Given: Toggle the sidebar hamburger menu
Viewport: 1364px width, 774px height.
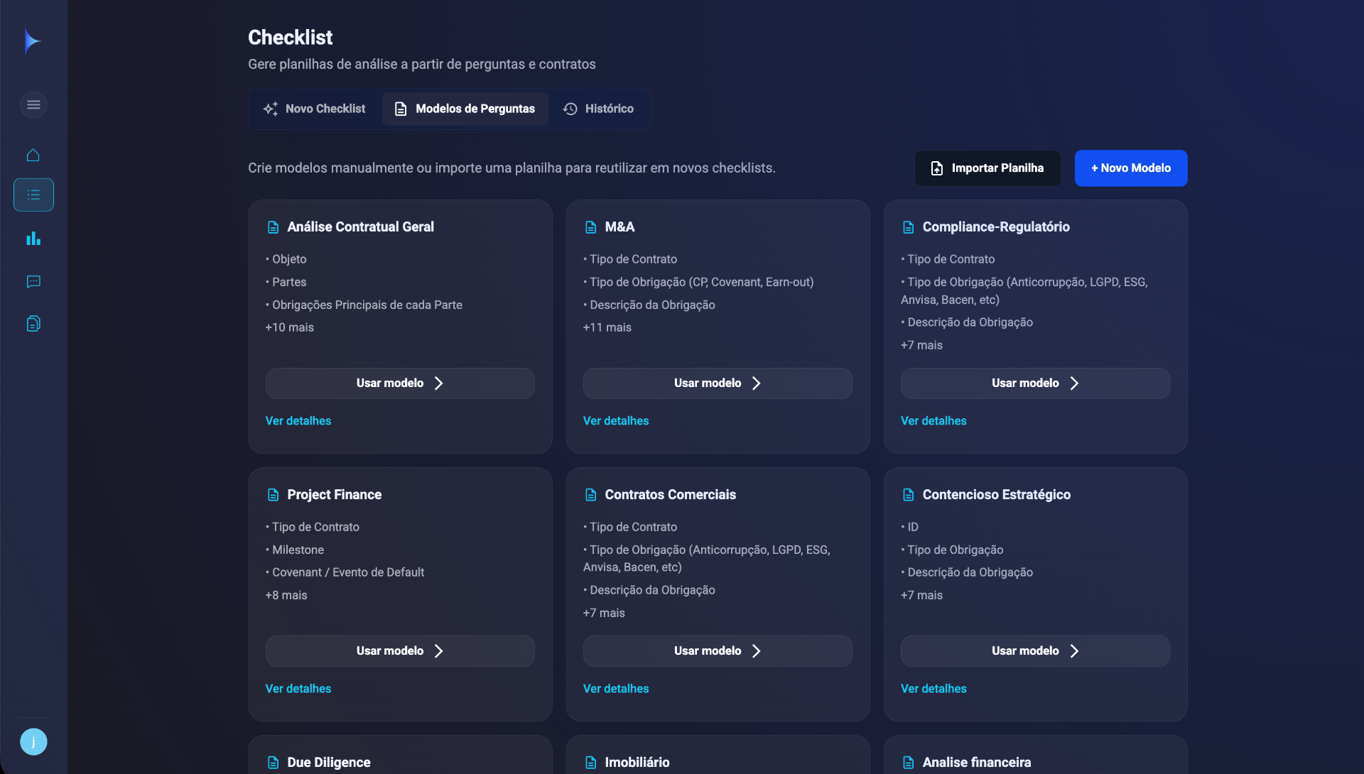Looking at the screenshot, I should point(33,105).
